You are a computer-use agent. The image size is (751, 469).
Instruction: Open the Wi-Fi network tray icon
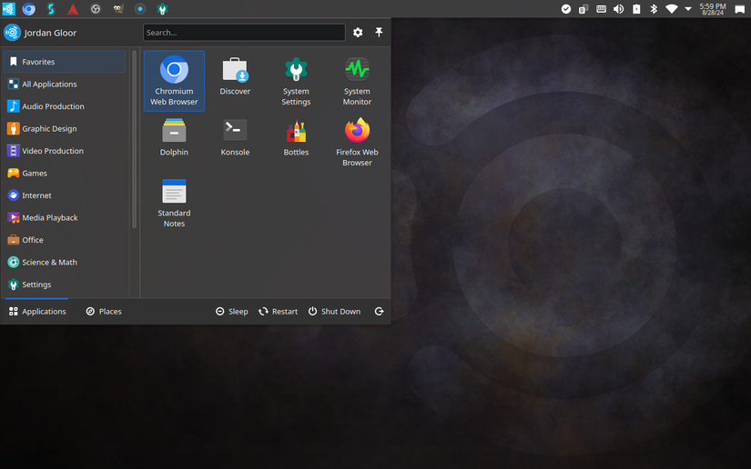(671, 9)
